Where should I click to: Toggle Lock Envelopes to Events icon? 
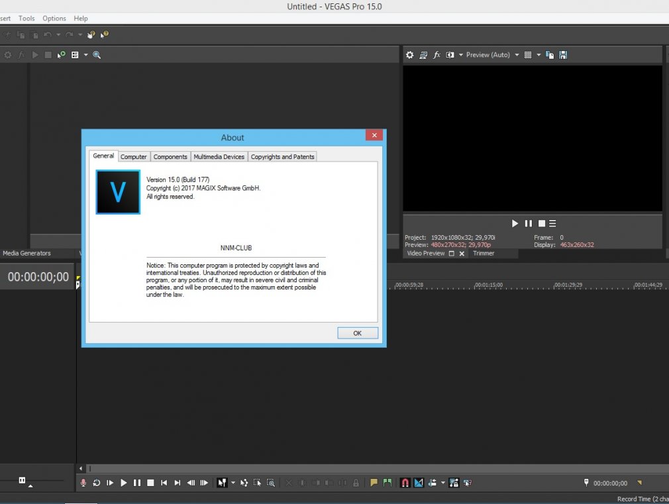tap(454, 483)
